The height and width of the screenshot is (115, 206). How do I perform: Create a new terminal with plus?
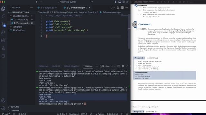(112, 66)
